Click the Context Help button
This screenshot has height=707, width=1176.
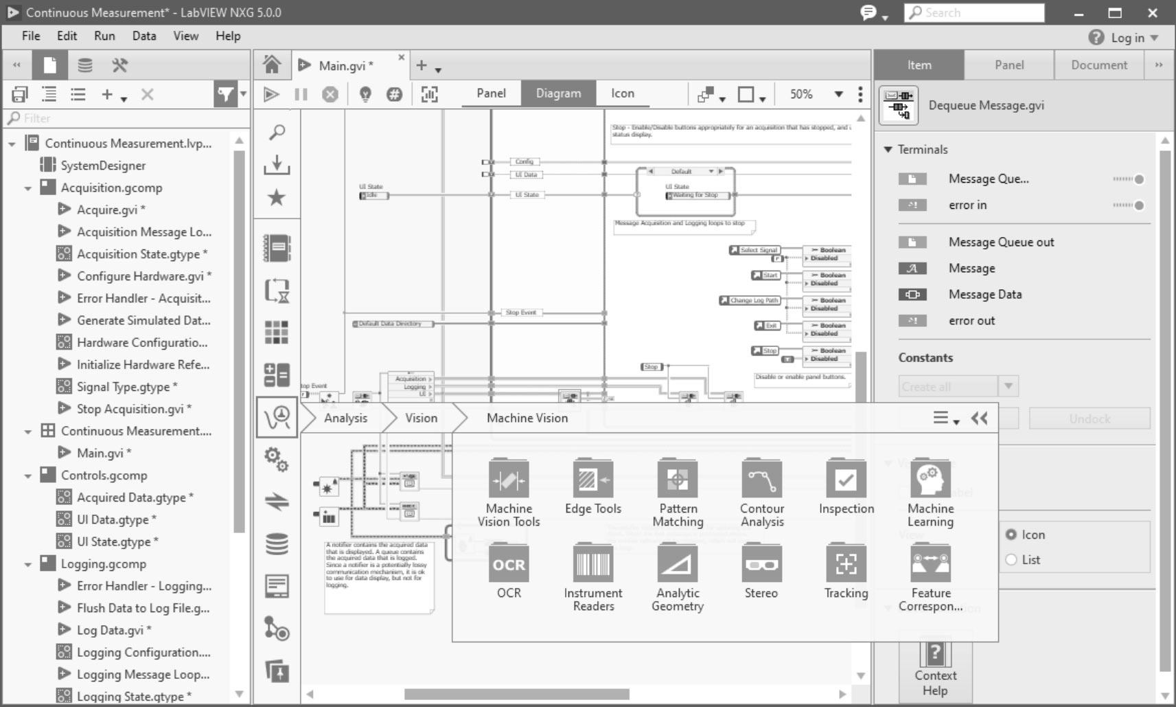pyautogui.click(x=935, y=669)
